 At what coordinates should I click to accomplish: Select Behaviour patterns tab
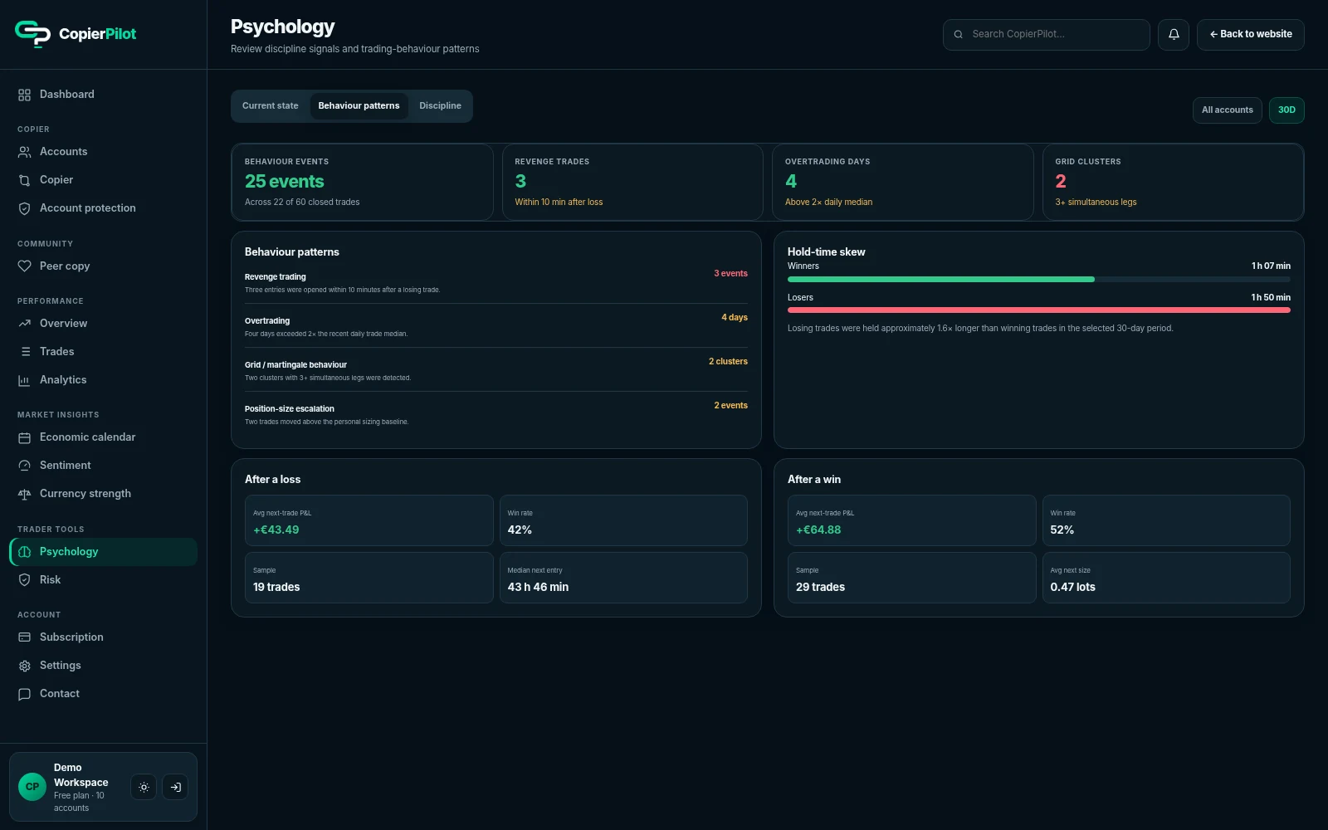pyautogui.click(x=359, y=106)
